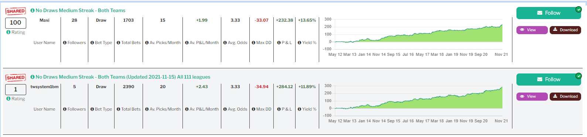Open No Draws Medium Streak - Both Teams link
This screenshot has width=587, height=137.
[x=81, y=11]
